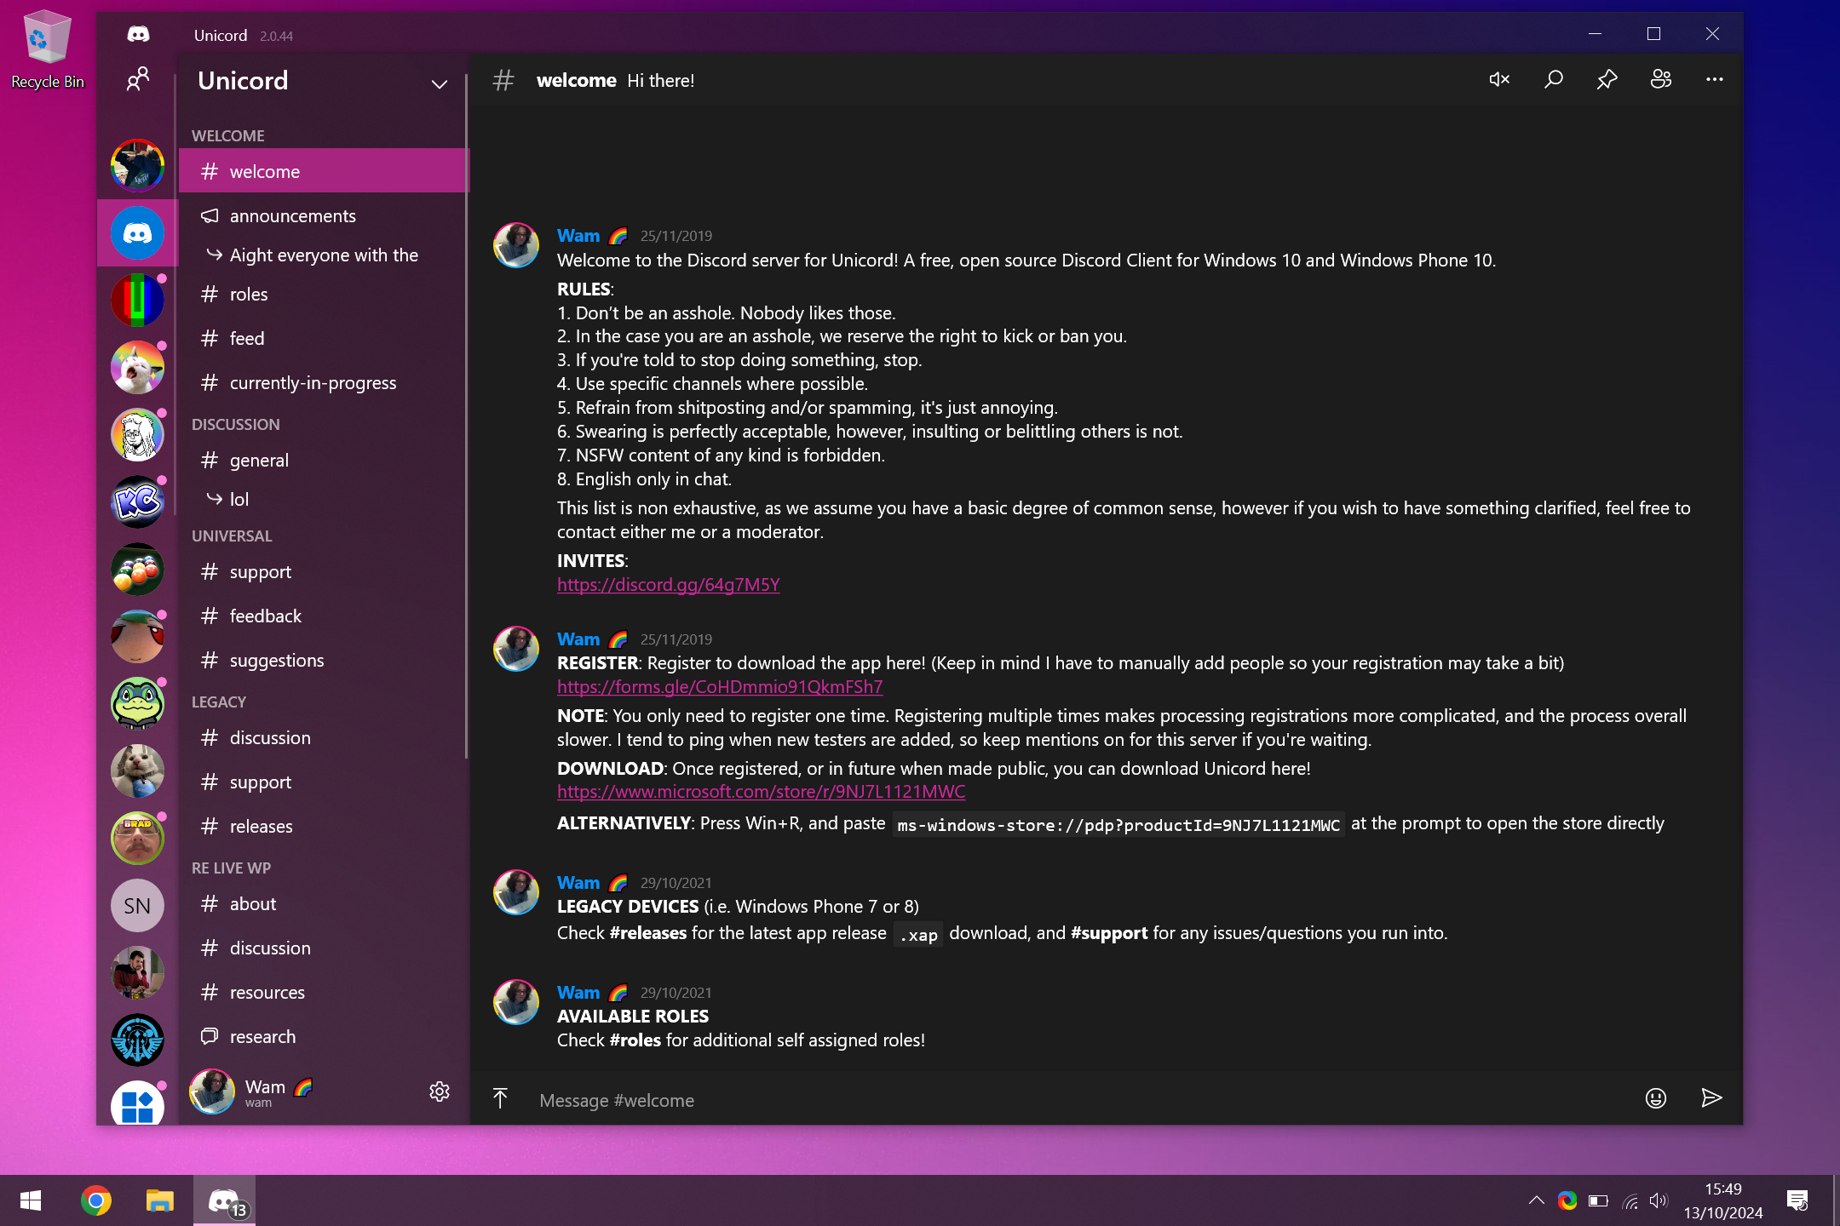Click the bold #releases channel mention
The image size is (1840, 1226).
[x=648, y=932]
